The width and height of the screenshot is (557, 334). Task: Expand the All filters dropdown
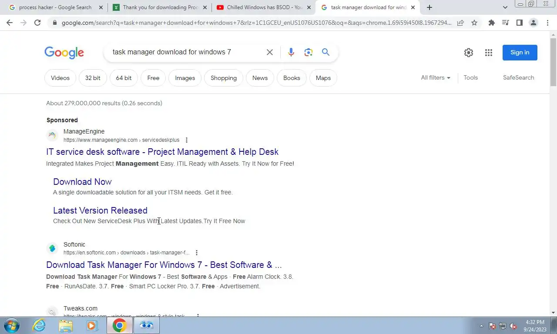click(436, 77)
